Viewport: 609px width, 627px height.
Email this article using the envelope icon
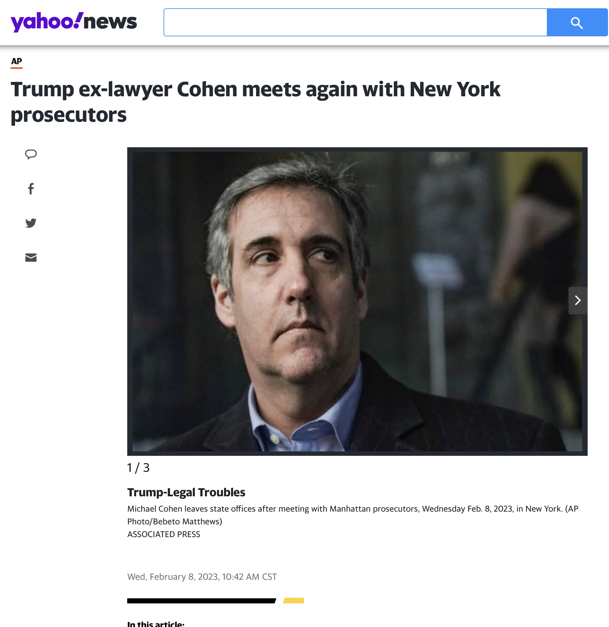coord(31,258)
